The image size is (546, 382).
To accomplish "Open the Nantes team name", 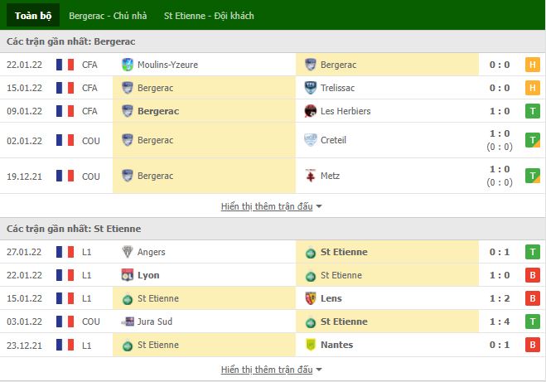I will (x=336, y=345).
